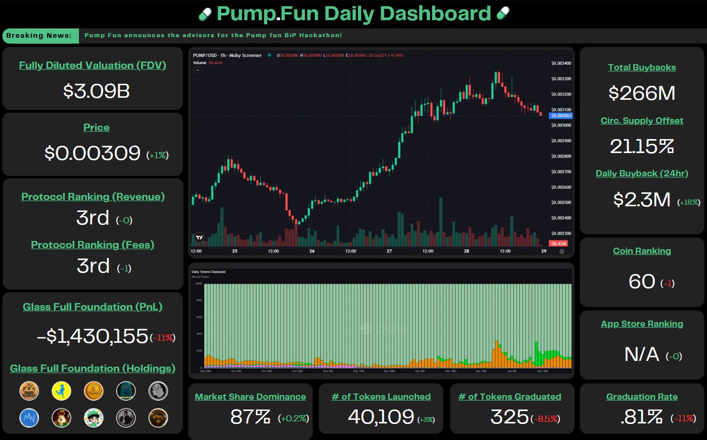Click the Price heading link
This screenshot has height=440, width=707.
(97, 128)
